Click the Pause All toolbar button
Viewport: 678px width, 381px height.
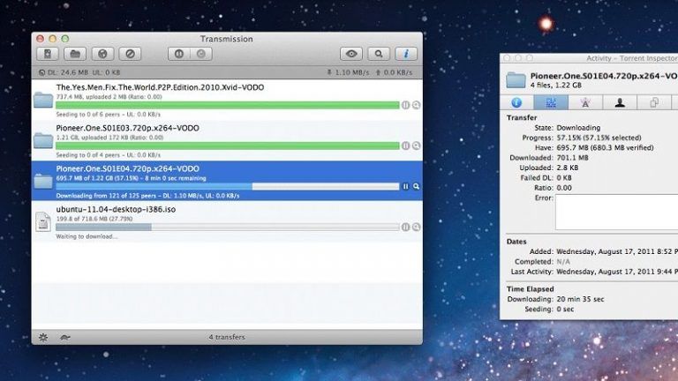tap(179, 54)
